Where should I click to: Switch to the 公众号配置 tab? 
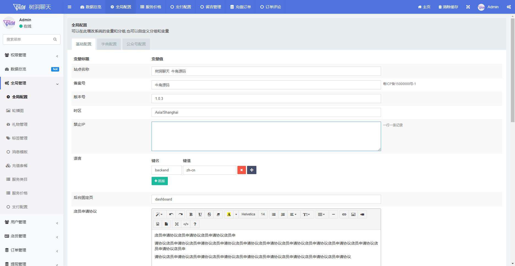136,44
